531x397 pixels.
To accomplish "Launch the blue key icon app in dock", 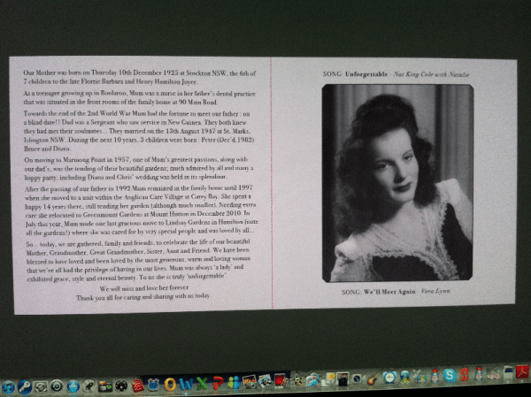I will click(x=25, y=387).
